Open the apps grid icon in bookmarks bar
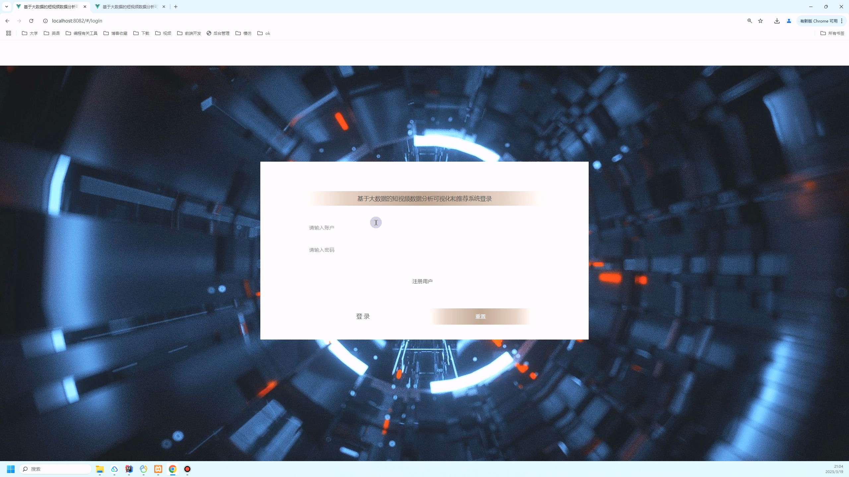 click(9, 33)
